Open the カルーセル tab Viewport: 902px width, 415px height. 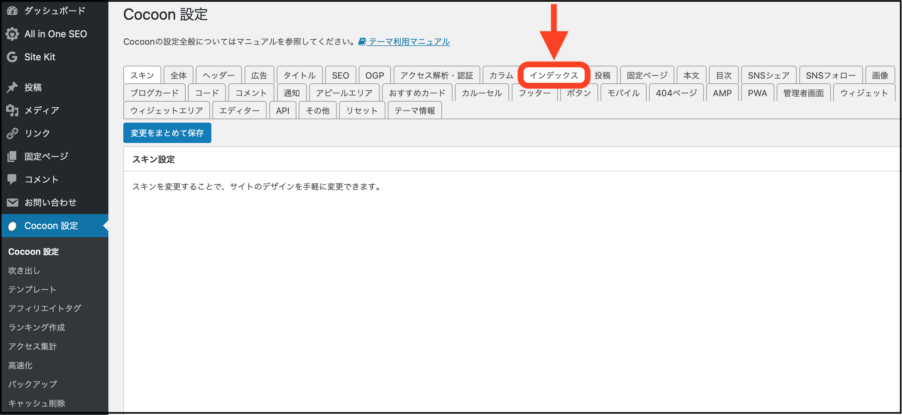click(482, 93)
